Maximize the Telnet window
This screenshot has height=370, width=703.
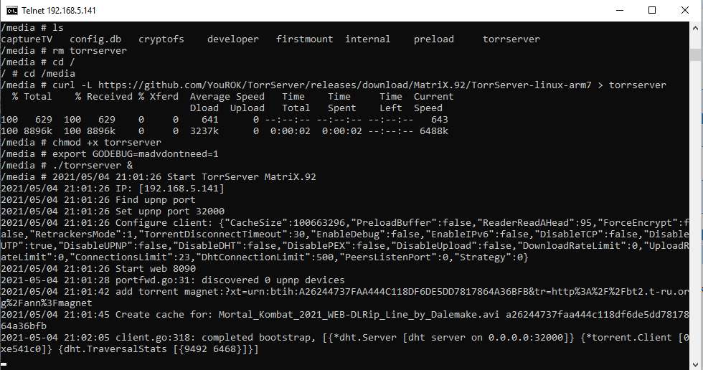(x=652, y=10)
